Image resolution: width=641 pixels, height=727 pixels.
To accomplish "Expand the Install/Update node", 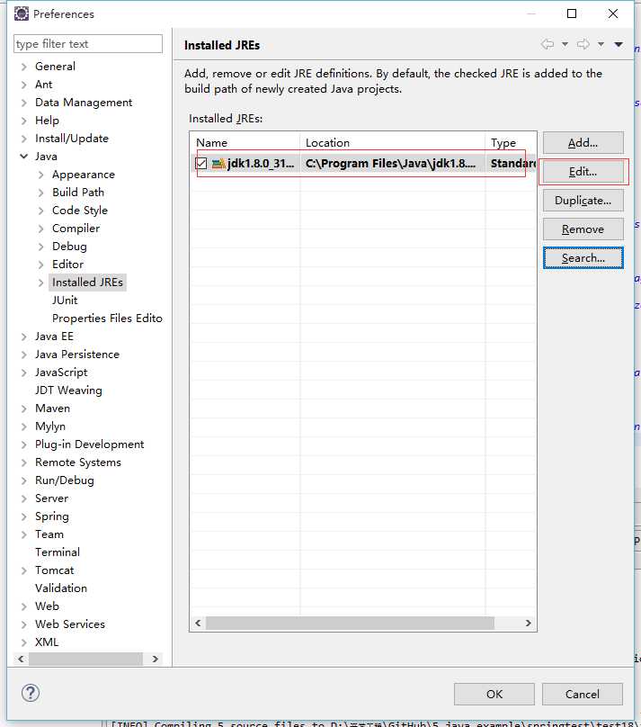I will pyautogui.click(x=24, y=139).
